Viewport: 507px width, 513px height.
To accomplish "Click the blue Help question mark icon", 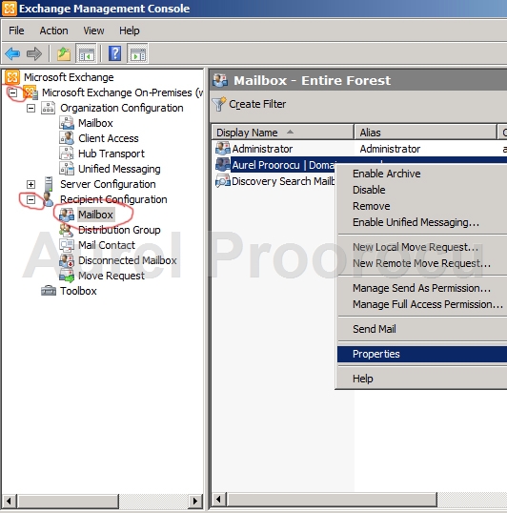I will pos(114,53).
